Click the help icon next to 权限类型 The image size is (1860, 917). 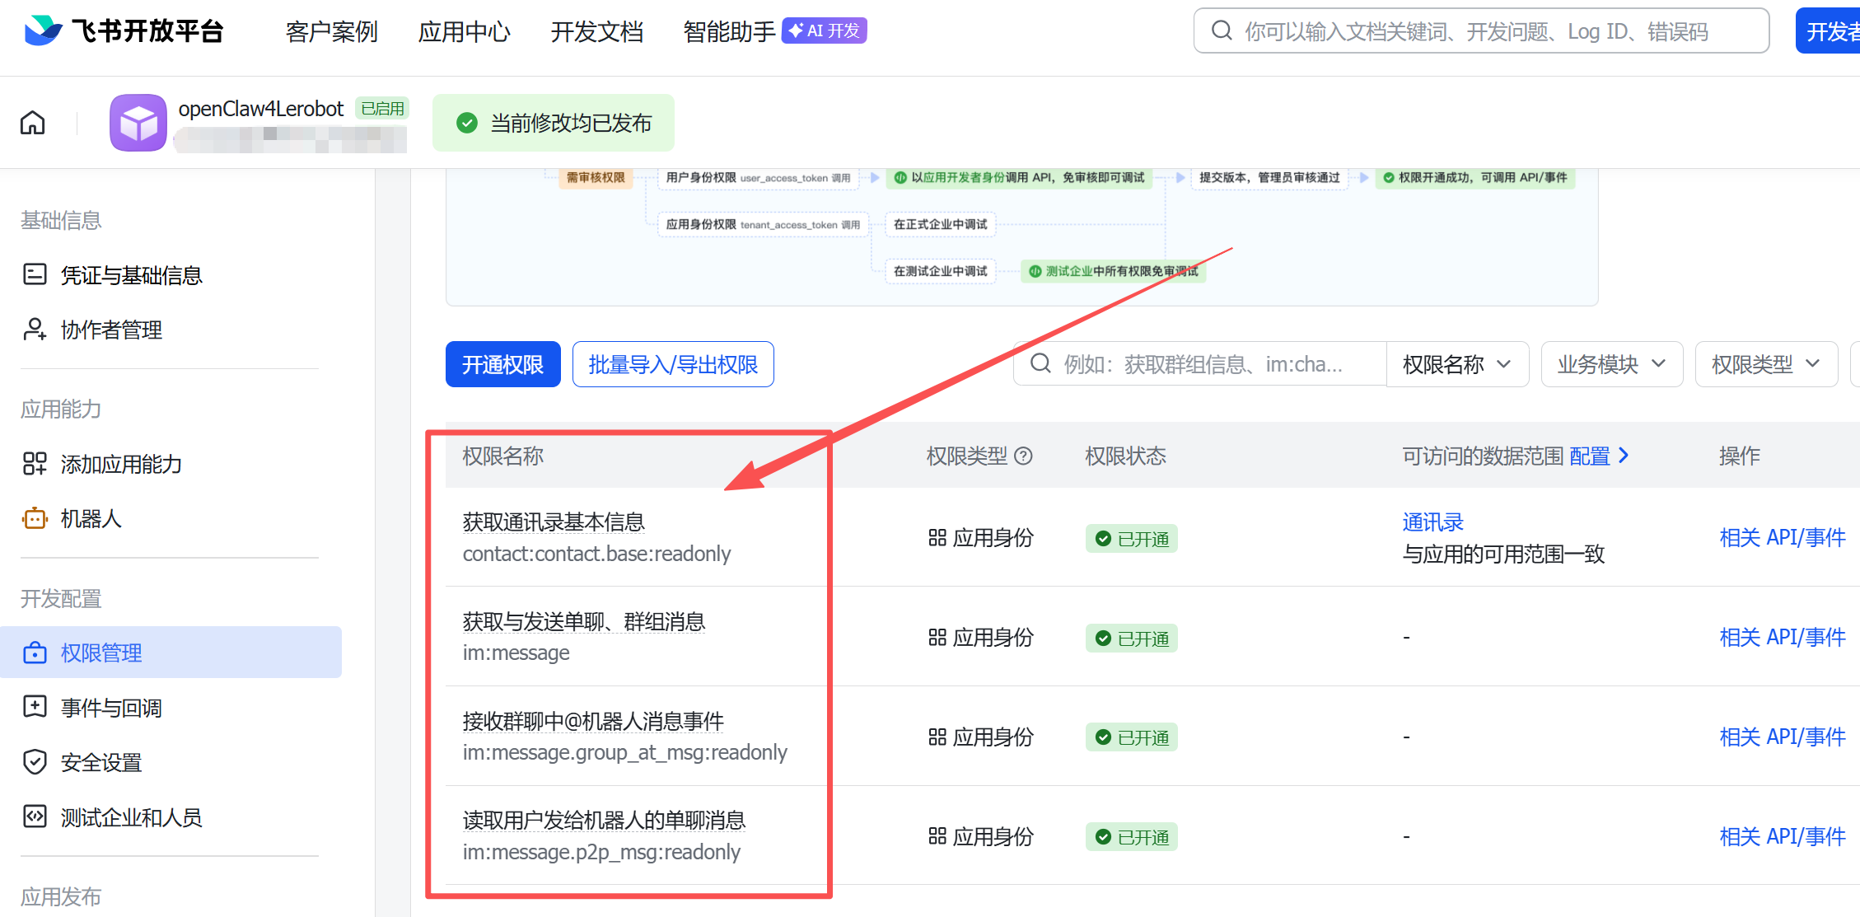[1023, 456]
